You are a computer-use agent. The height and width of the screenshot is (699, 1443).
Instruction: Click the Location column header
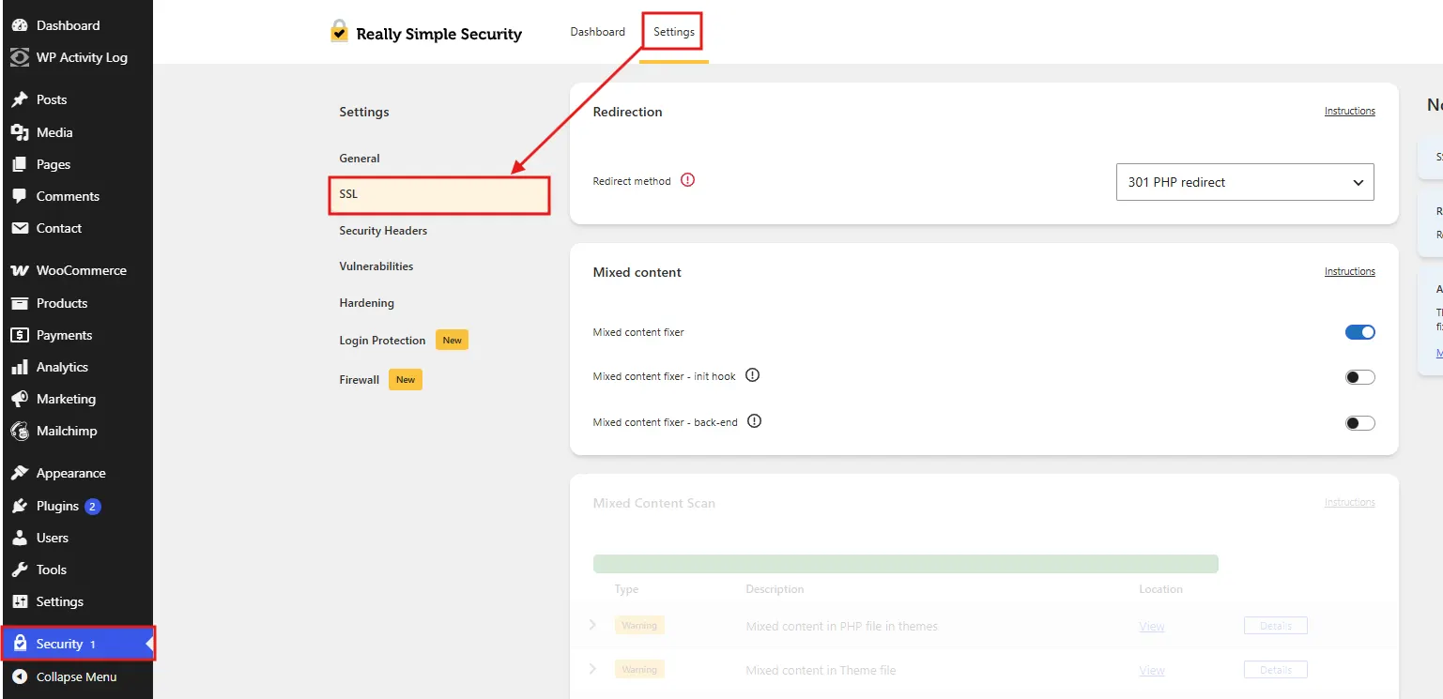coord(1161,589)
